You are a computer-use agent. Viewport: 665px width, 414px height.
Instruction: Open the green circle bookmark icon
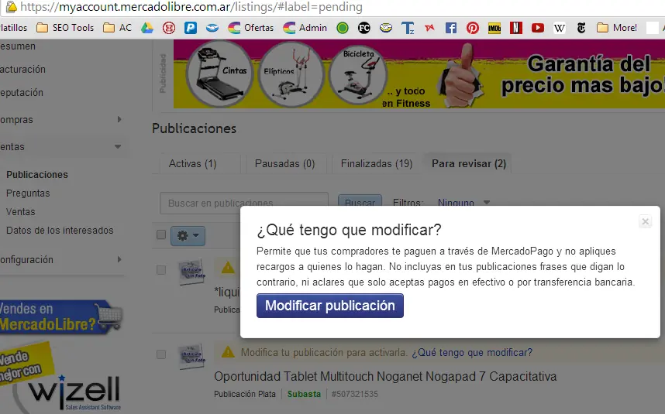(343, 28)
